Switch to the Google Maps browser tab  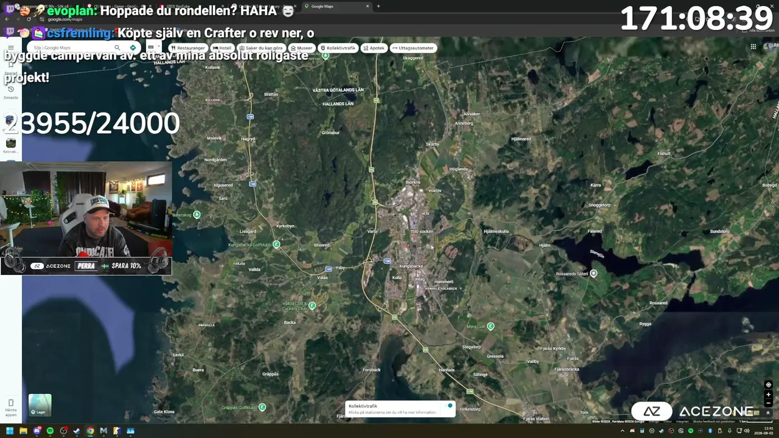pyautogui.click(x=337, y=6)
